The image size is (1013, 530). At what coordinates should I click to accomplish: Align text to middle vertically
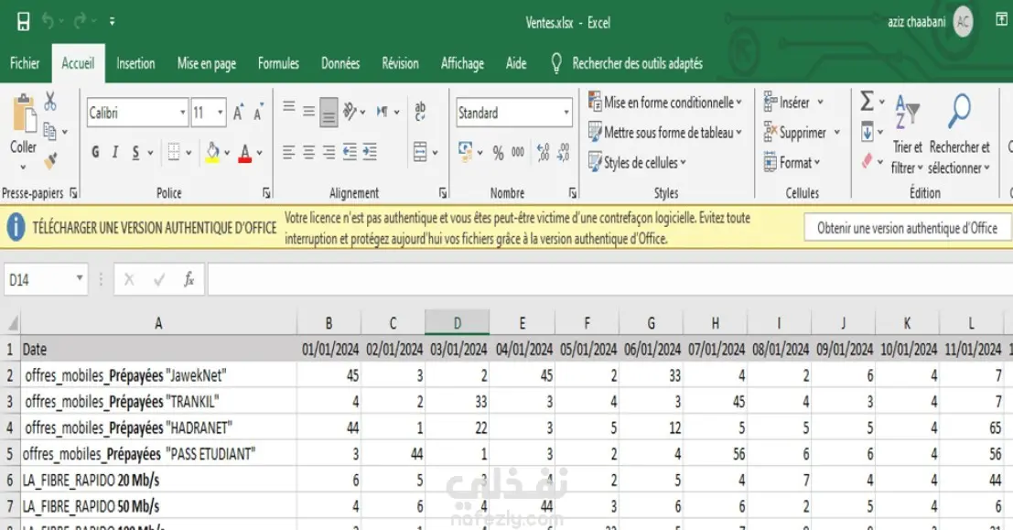point(308,111)
